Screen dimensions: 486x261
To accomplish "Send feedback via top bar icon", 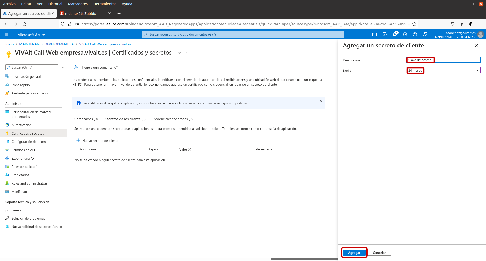I will coord(425,35).
